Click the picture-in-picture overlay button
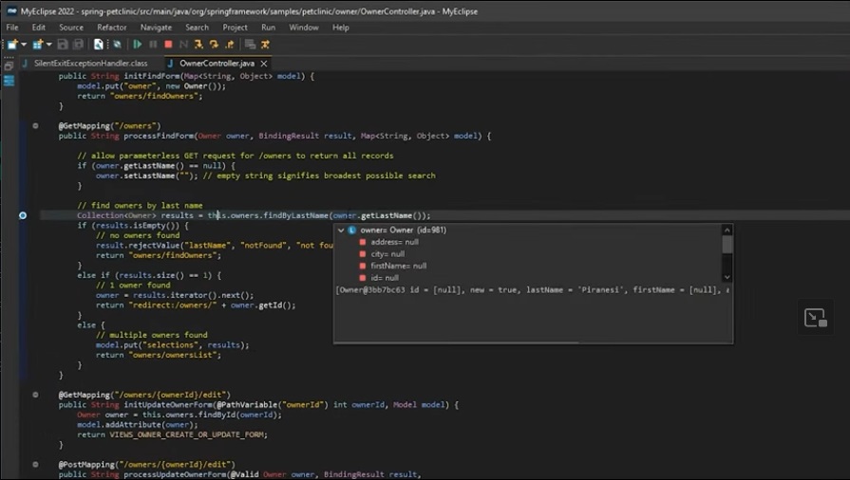850x480 pixels. (815, 319)
